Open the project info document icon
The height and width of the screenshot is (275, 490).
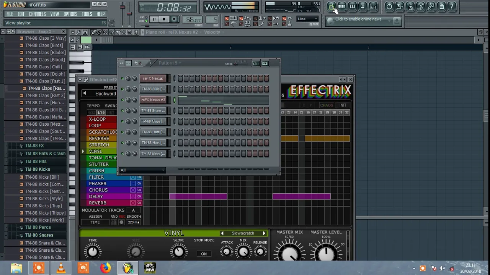(441, 6)
